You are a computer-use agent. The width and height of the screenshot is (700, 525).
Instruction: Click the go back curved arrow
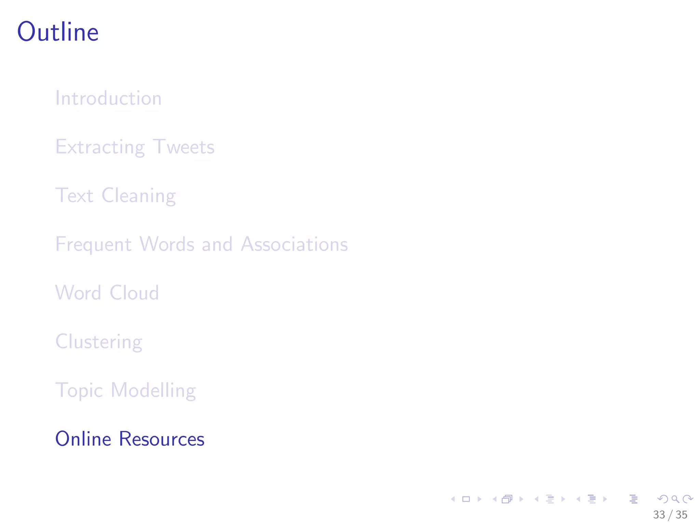(x=662, y=499)
